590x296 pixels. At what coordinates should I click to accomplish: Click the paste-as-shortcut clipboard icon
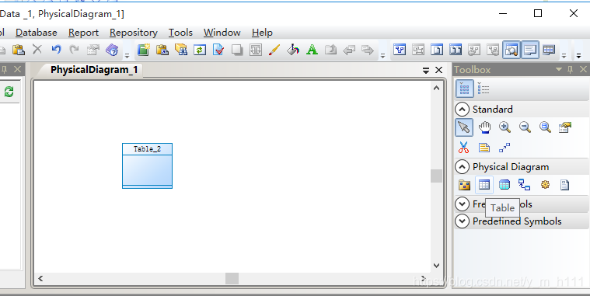click(162, 50)
